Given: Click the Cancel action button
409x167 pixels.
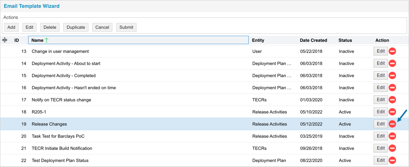Looking at the screenshot, I should (102, 27).
